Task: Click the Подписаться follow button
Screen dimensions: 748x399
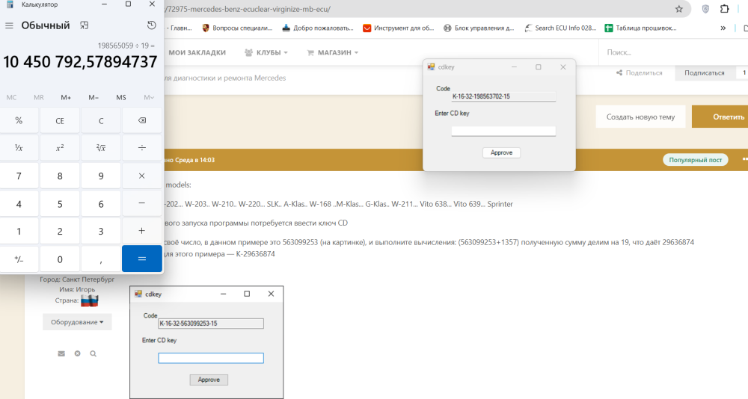Action: (704, 73)
